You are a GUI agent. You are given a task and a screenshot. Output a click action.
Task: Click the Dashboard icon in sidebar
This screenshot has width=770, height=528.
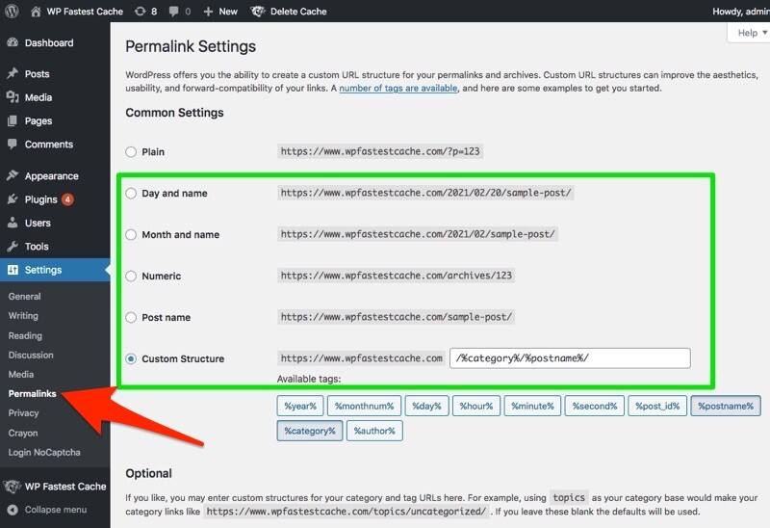(13, 43)
